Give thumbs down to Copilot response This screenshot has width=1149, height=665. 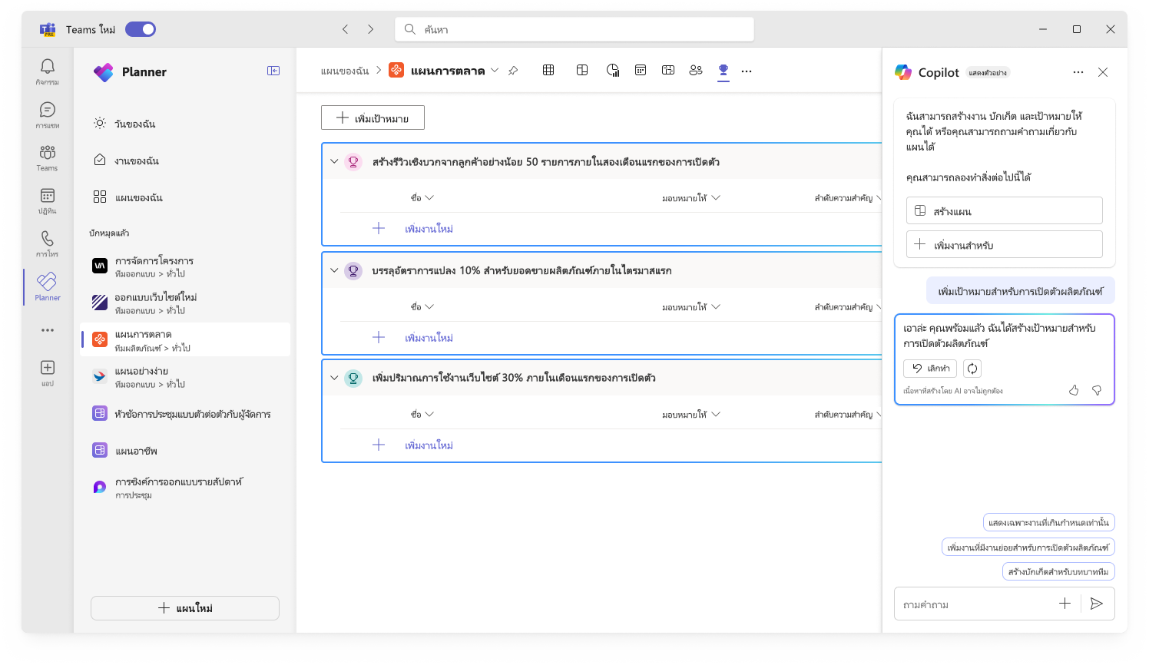coord(1097,391)
